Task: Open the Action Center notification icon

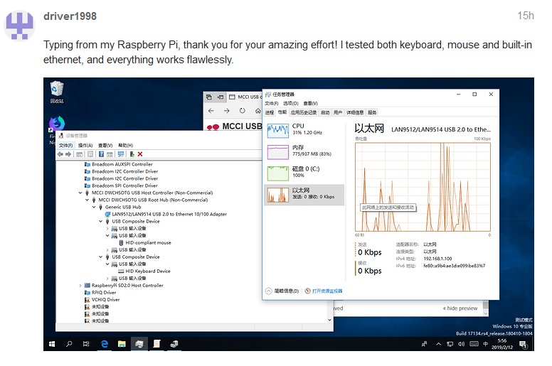Action: point(524,344)
